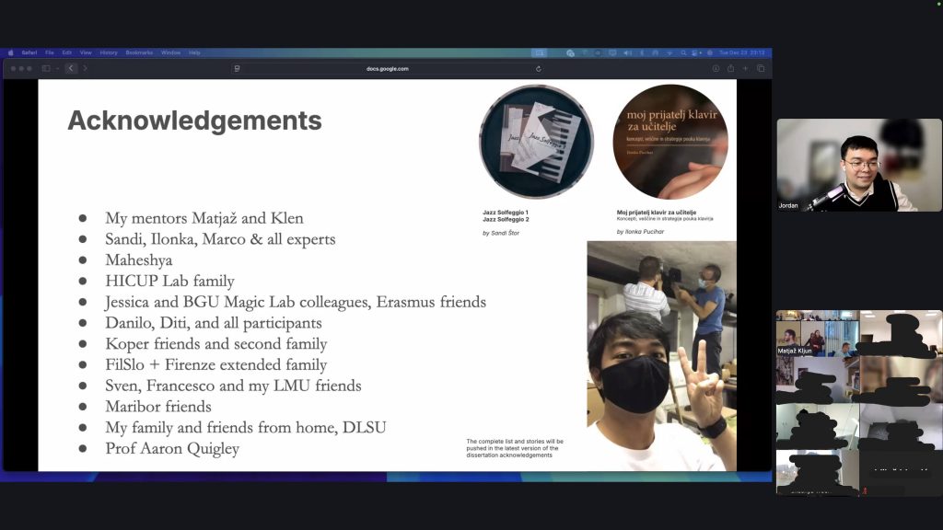Screen dimensions: 943x530
Task: Open the File menu
Action: (x=50, y=52)
